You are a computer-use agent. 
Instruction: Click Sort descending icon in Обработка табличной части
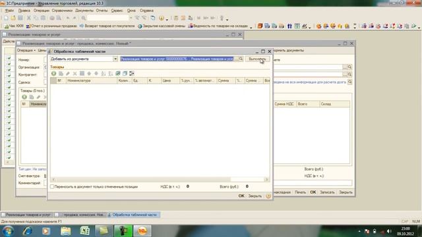(x=110, y=73)
